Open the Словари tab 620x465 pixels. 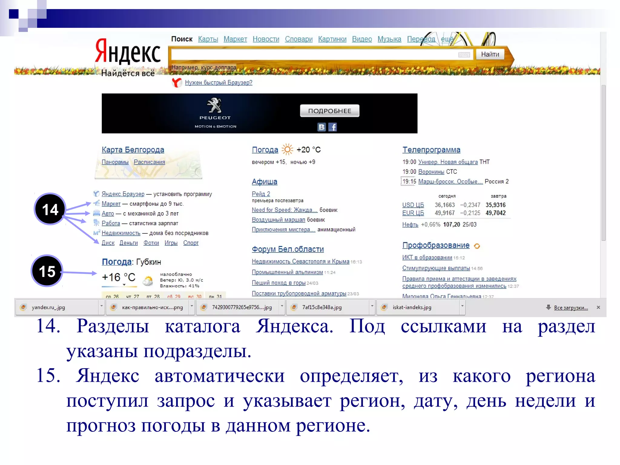(298, 39)
